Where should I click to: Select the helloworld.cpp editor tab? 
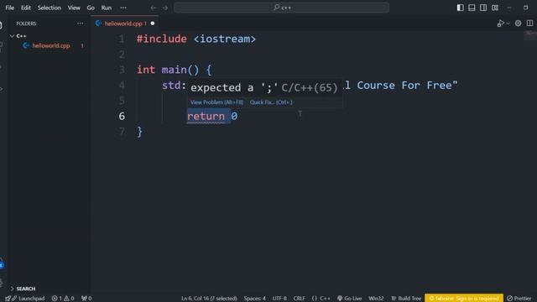tap(125, 23)
